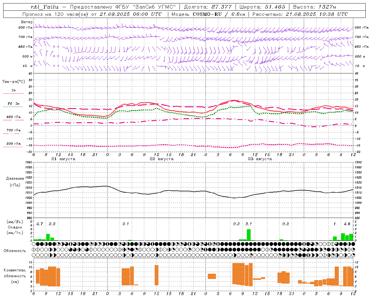Click 10 м label on right wind axis
Image resolution: width=370 pixels, height=296 pixels.
click(360, 66)
